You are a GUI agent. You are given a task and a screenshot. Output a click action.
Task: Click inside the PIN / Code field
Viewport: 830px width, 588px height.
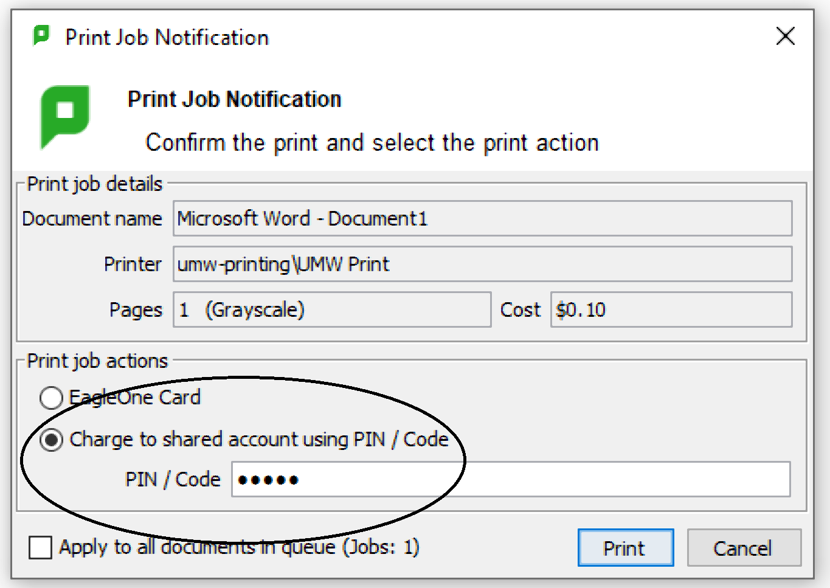tap(426, 480)
